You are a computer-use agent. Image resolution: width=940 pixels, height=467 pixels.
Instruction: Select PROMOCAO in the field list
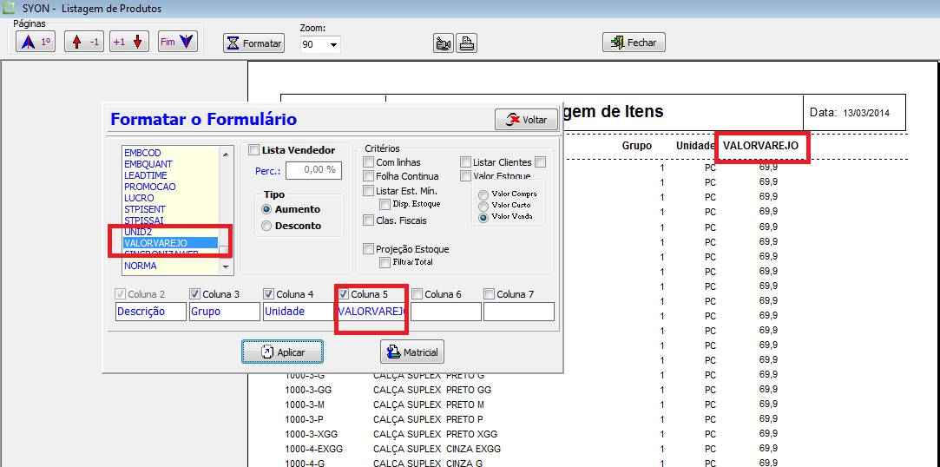(149, 187)
